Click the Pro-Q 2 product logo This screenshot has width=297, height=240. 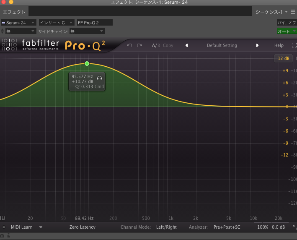click(x=85, y=46)
